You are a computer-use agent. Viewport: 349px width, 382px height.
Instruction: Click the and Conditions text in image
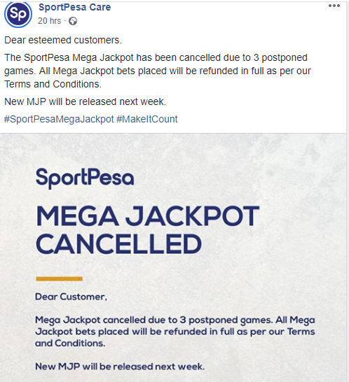click(x=70, y=344)
